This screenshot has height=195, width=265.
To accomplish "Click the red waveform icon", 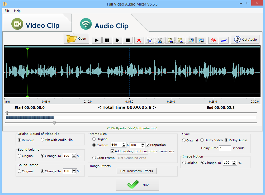I will point(213,40).
